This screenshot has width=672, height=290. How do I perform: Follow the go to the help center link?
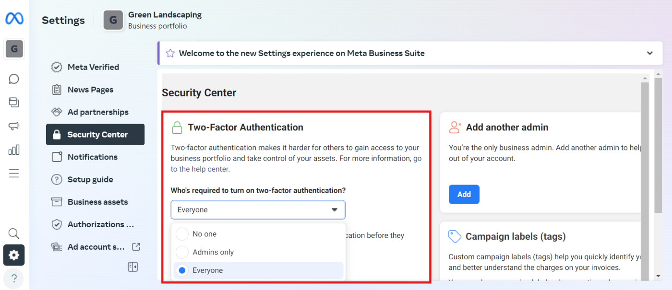(x=296, y=163)
